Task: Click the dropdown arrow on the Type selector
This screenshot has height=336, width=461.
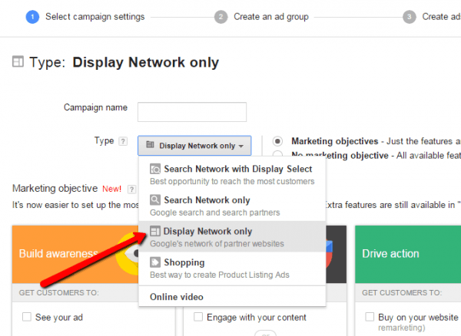Action: pyautogui.click(x=241, y=147)
